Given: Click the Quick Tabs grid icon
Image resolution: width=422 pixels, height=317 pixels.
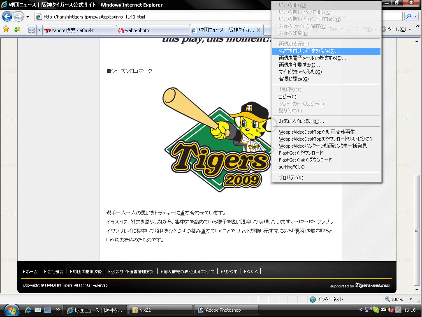Looking at the screenshot, I should click(x=32, y=30).
